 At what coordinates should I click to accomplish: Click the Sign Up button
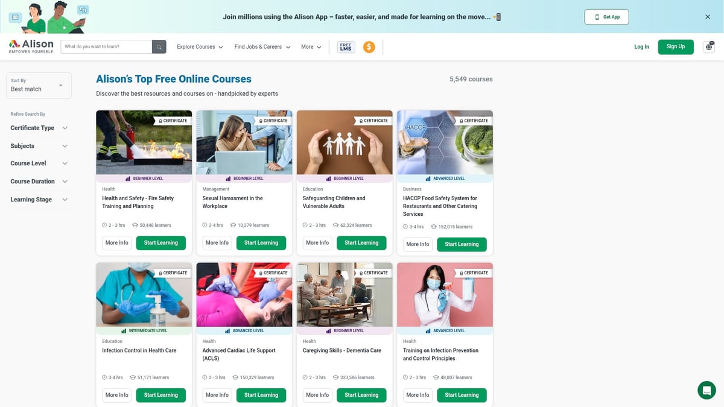[x=676, y=46]
